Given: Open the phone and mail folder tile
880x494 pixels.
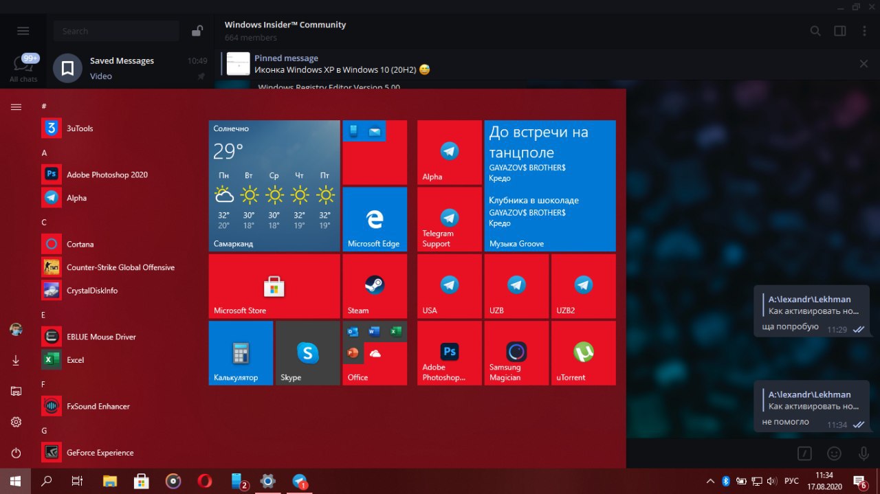Looking at the screenshot, I should pyautogui.click(x=375, y=153).
